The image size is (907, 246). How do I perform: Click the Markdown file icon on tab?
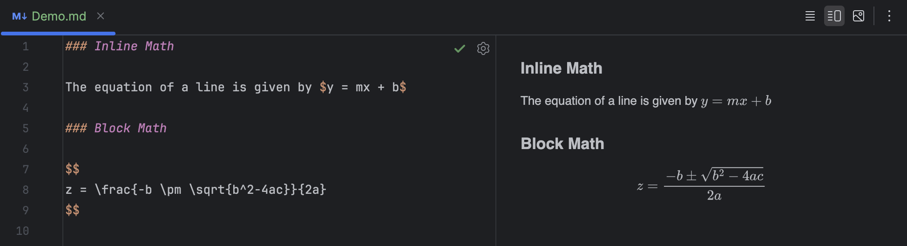click(x=19, y=16)
